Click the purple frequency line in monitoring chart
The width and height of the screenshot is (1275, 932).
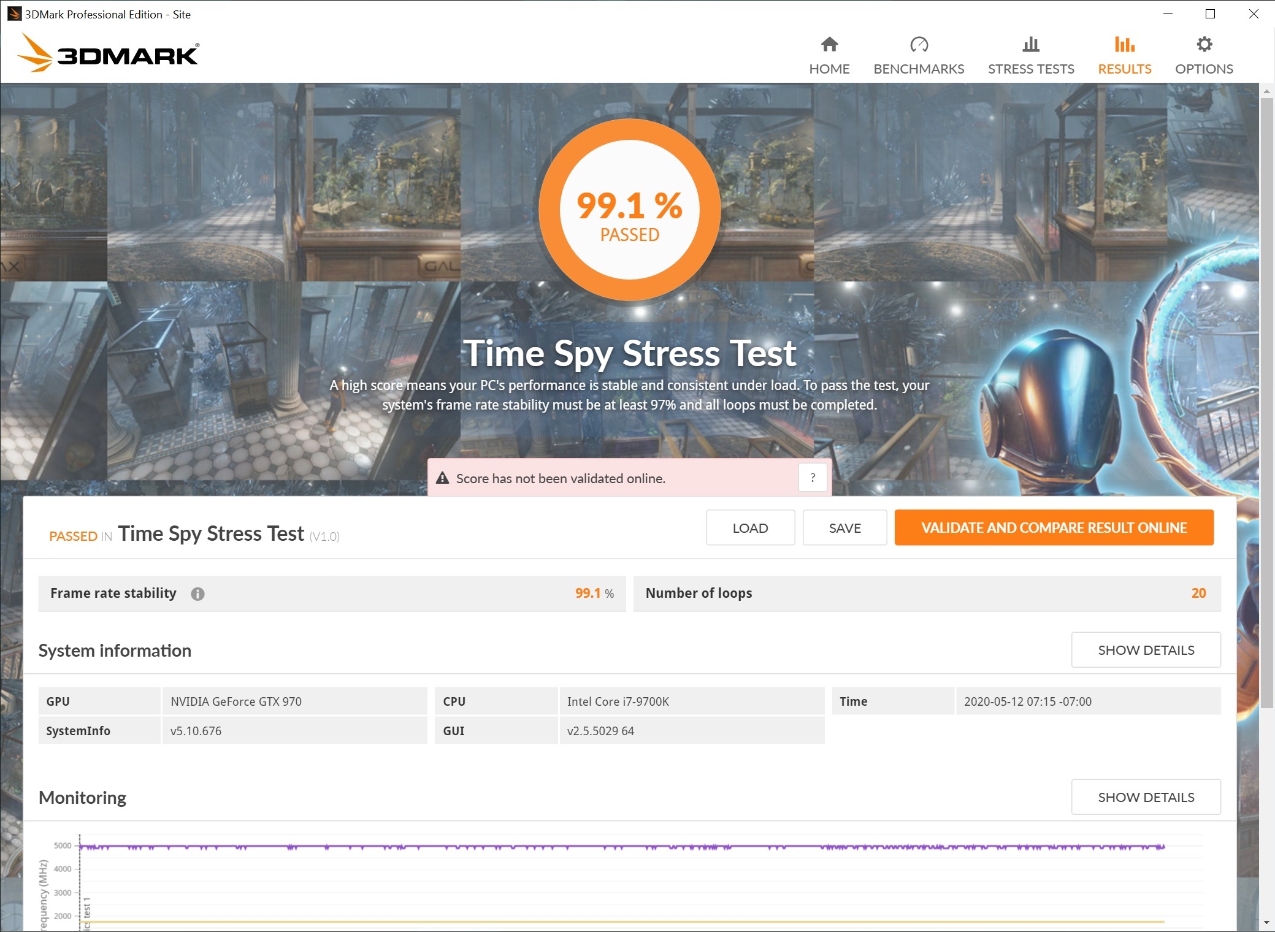622,847
